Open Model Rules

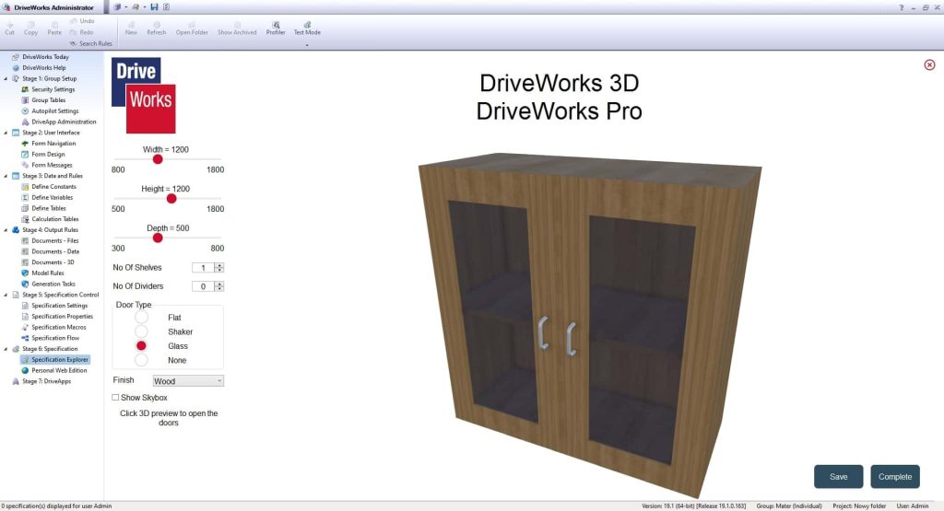click(42, 273)
